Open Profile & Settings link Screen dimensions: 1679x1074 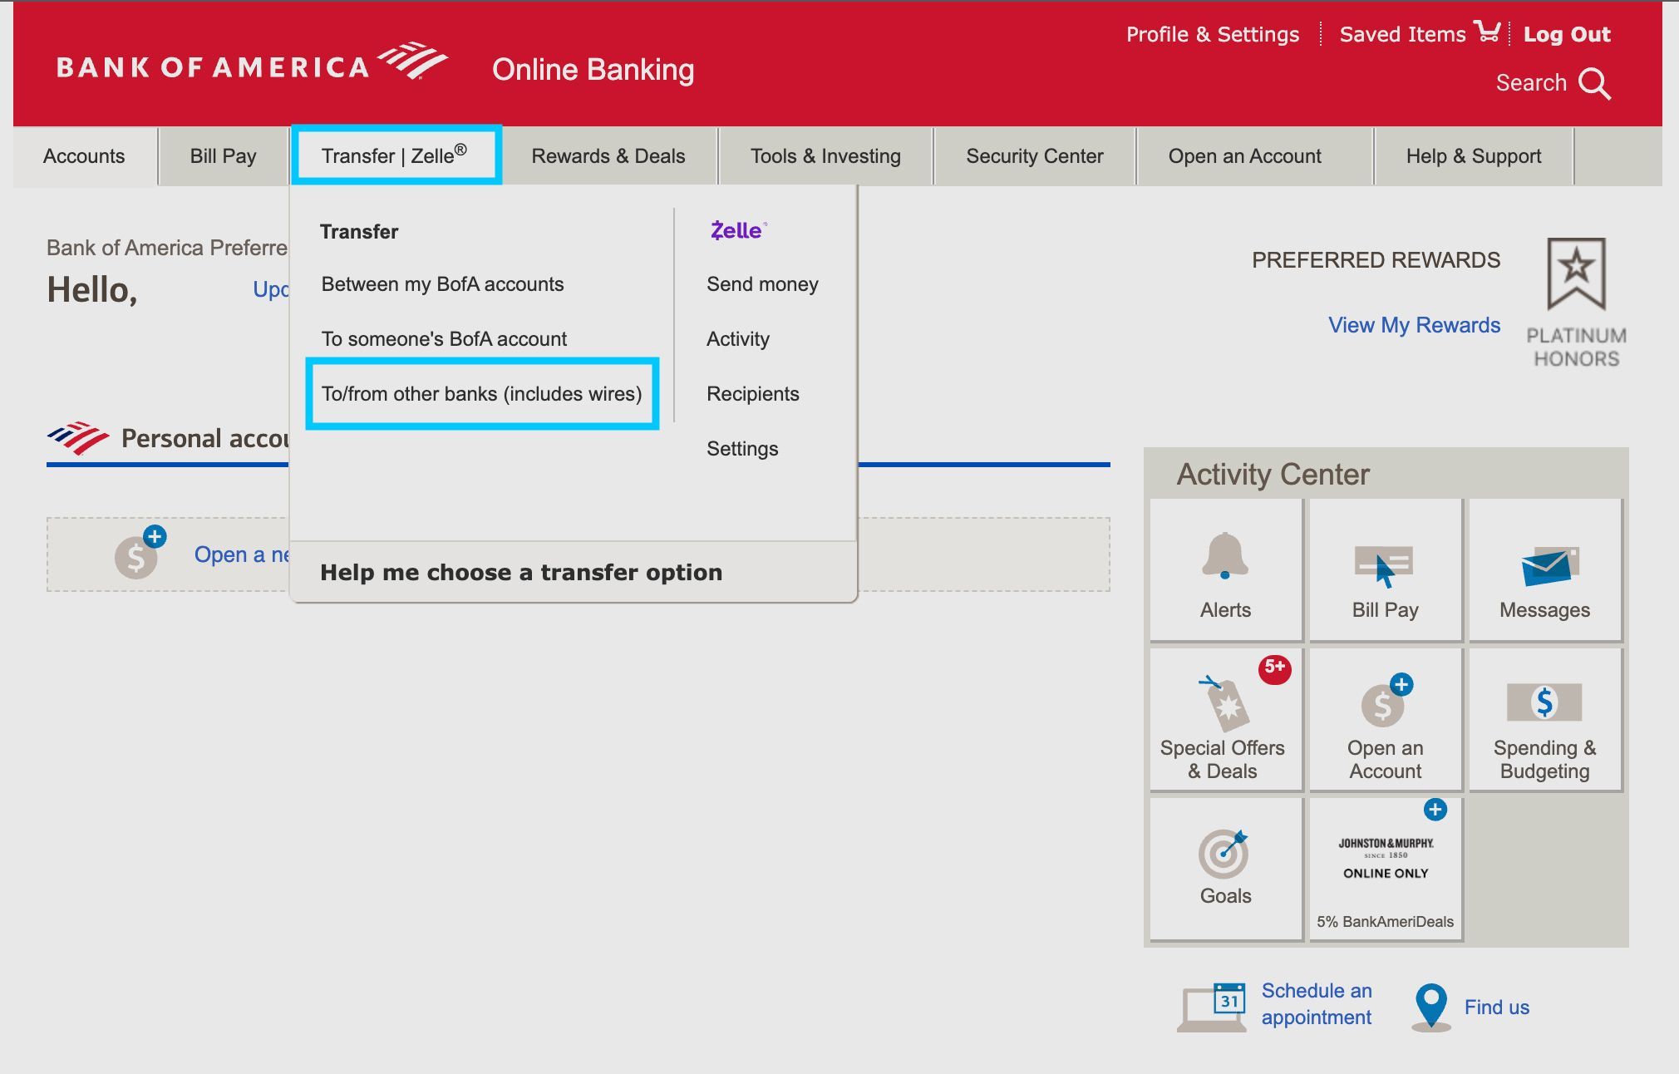click(x=1212, y=34)
